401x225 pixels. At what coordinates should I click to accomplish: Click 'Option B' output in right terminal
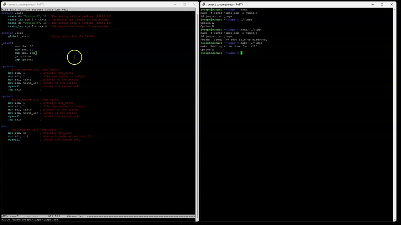coord(207,26)
